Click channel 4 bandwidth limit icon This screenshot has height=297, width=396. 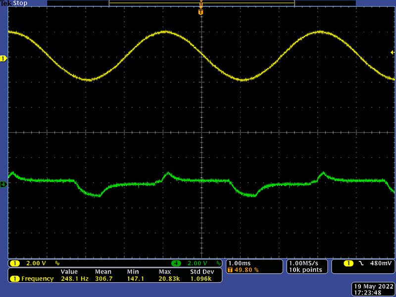point(218,263)
